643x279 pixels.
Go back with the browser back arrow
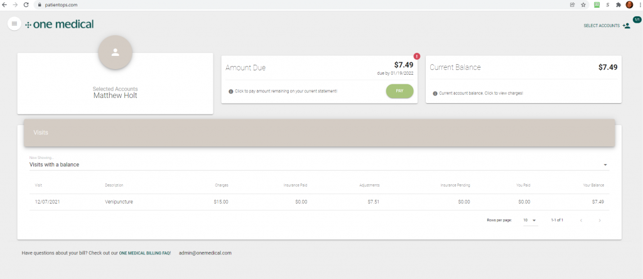[x=5, y=5]
